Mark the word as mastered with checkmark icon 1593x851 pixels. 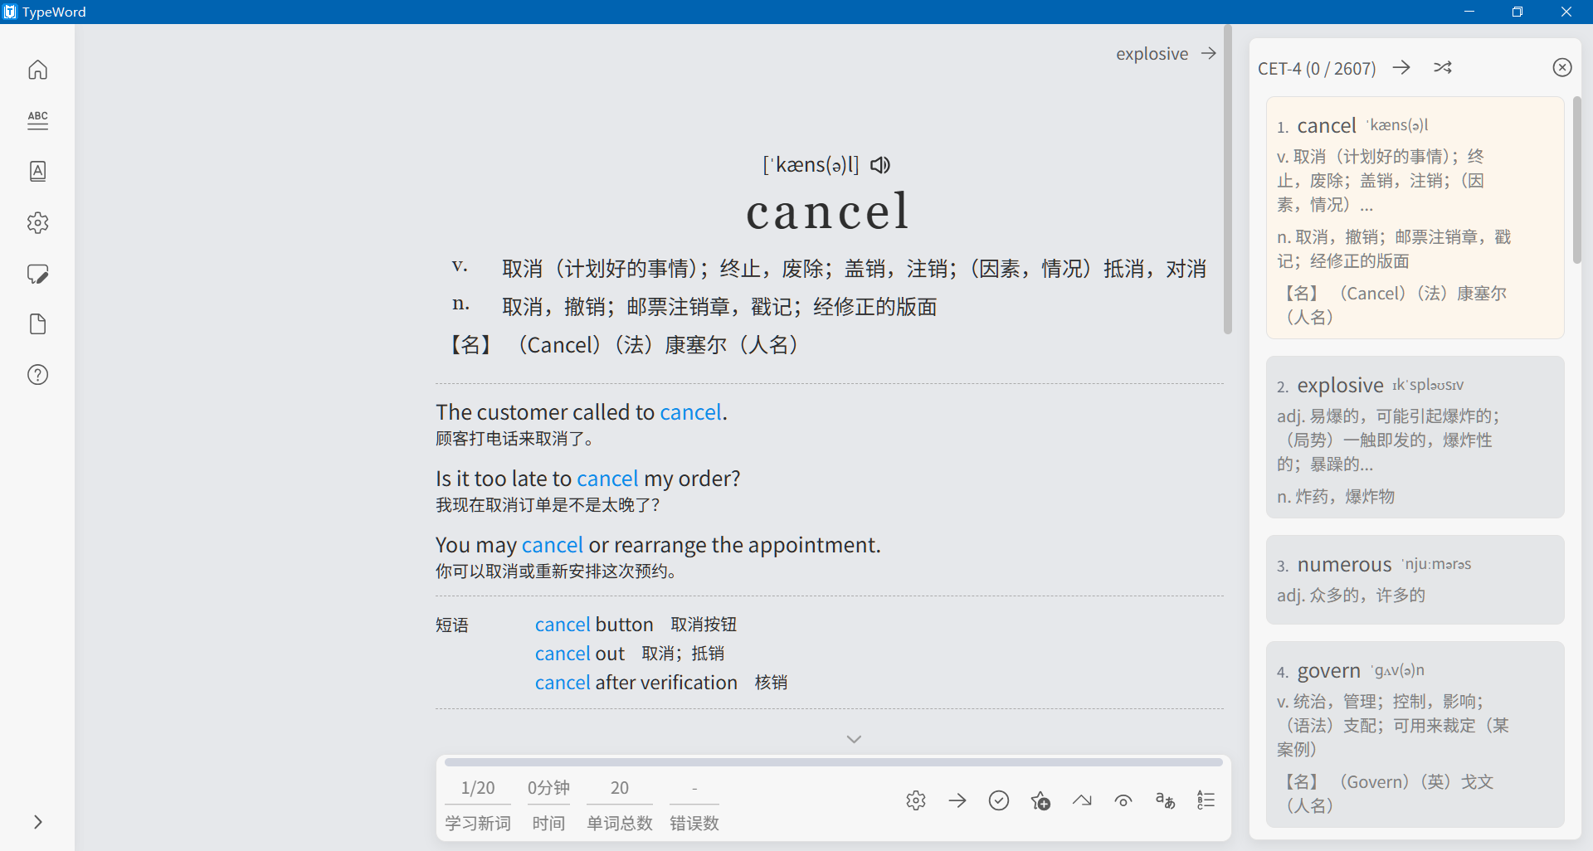point(999,800)
